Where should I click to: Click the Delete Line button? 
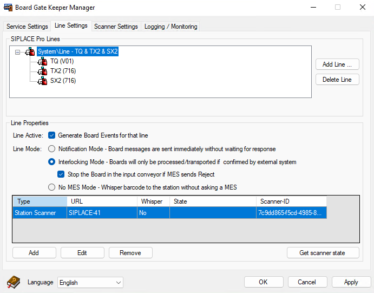coord(337,80)
